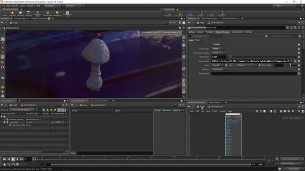Open the Wrap dropdown
Viewport: 305px width, 171px height.
tap(217, 65)
